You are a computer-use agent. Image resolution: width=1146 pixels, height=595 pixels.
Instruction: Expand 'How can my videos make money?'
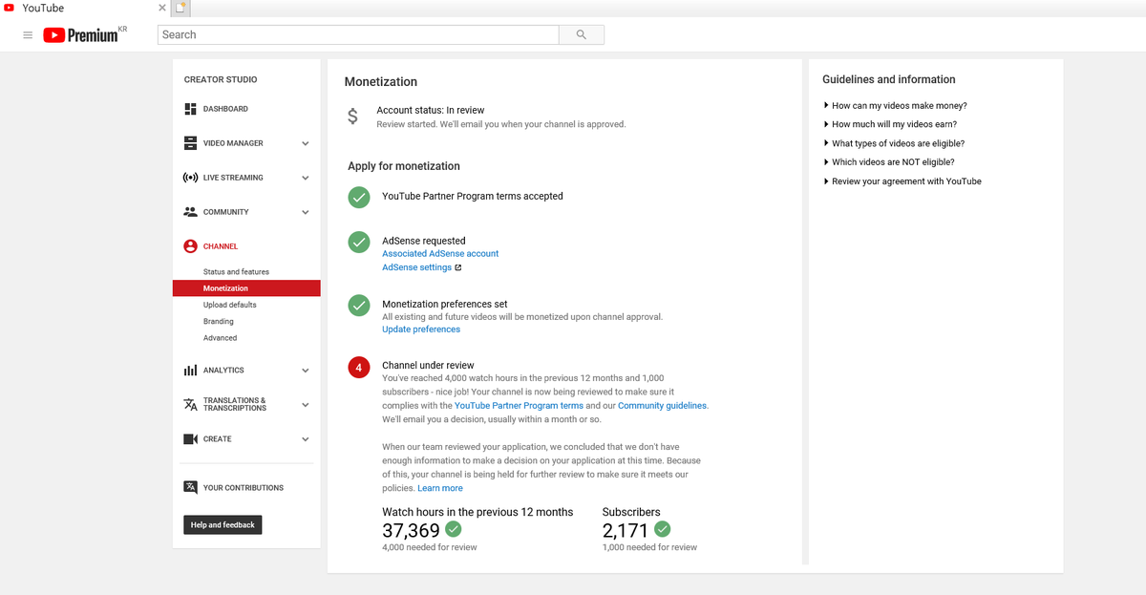coord(894,106)
